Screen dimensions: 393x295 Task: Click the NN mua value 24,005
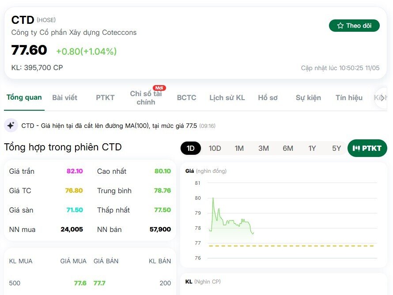[x=72, y=229]
